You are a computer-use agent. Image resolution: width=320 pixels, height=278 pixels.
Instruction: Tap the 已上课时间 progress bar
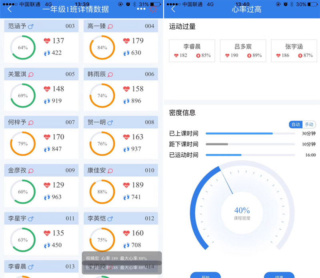pos(250,134)
